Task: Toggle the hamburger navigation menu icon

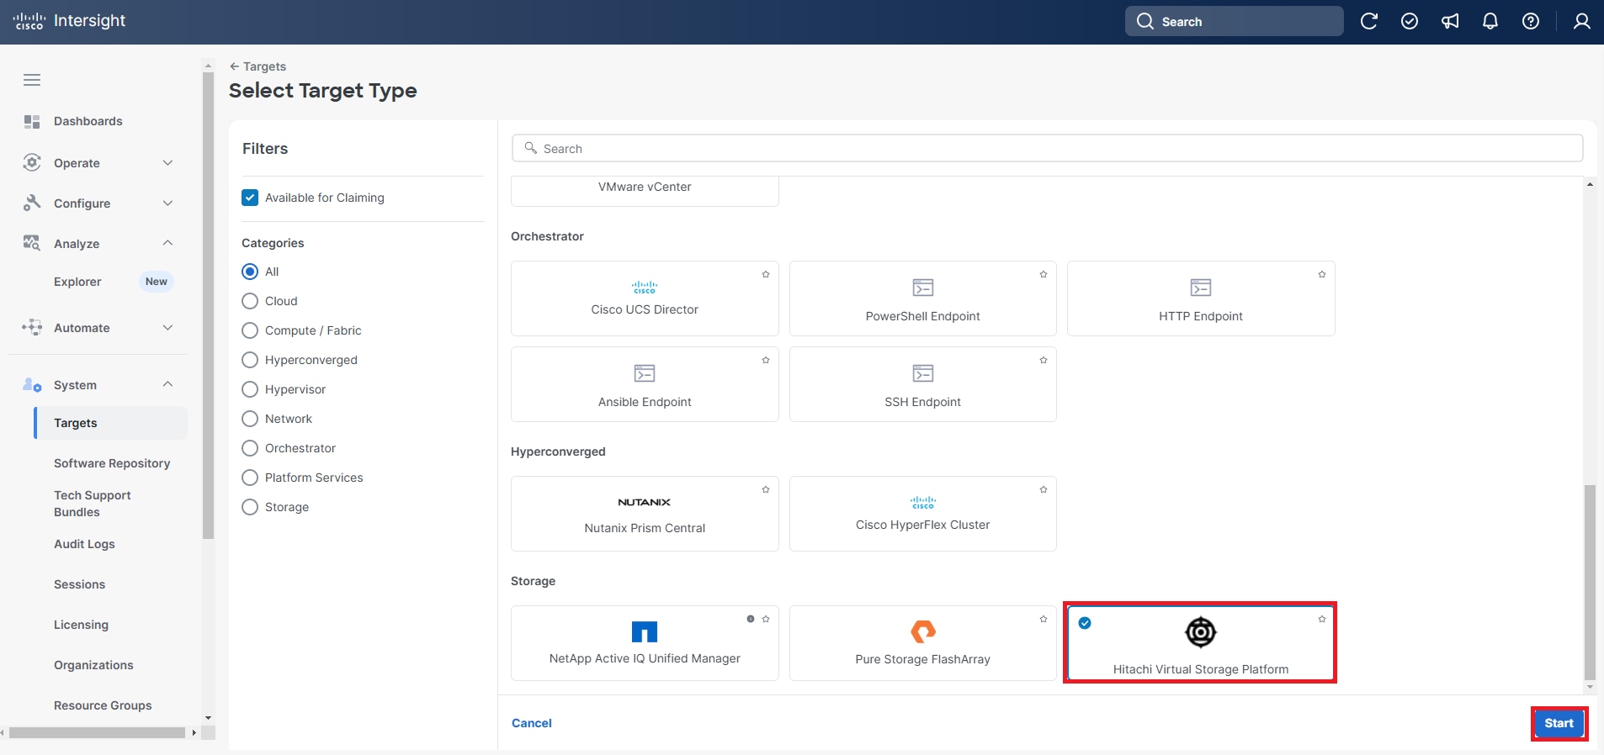Action: pyautogui.click(x=32, y=80)
